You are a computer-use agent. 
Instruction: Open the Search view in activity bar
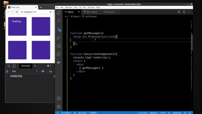[x=59, y=21]
